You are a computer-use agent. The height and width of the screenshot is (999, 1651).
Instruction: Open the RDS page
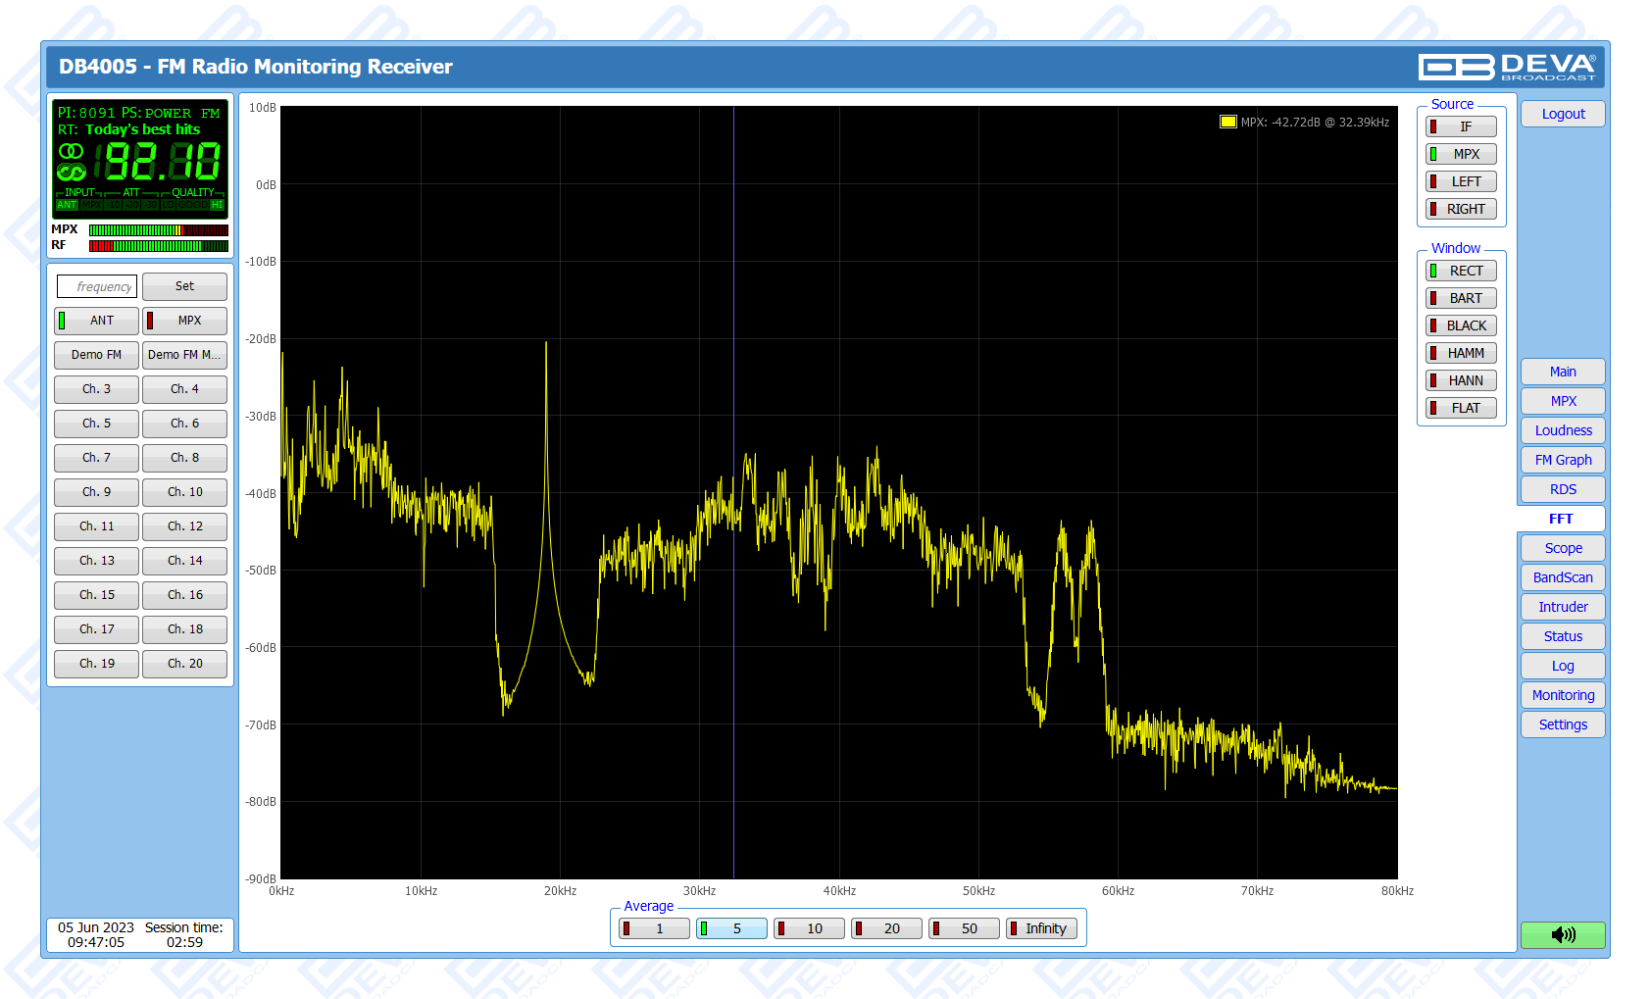click(x=1563, y=489)
